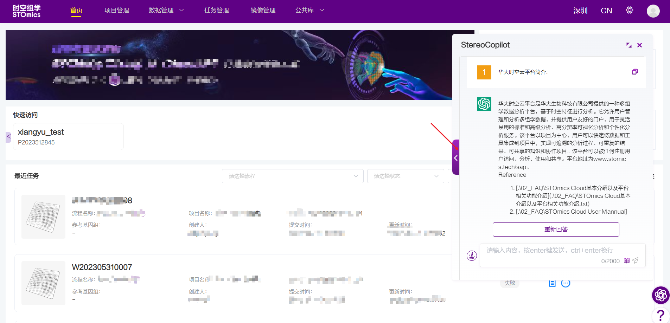Expand StereoCopilot panel with resize icon
Screen dimensions: 670x323
pyautogui.click(x=629, y=45)
